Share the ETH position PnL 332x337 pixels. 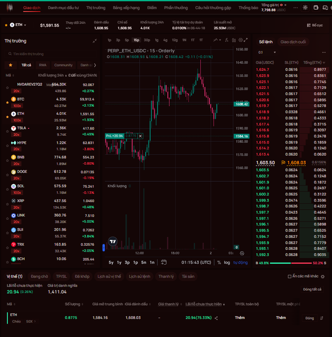216,318
